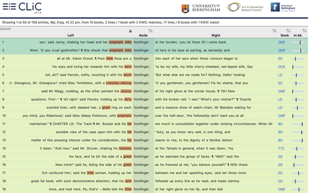The image size is (309, 193).
Task: Click left context 'CHAPTER LIII. The Track'
Action: click(72, 124)
